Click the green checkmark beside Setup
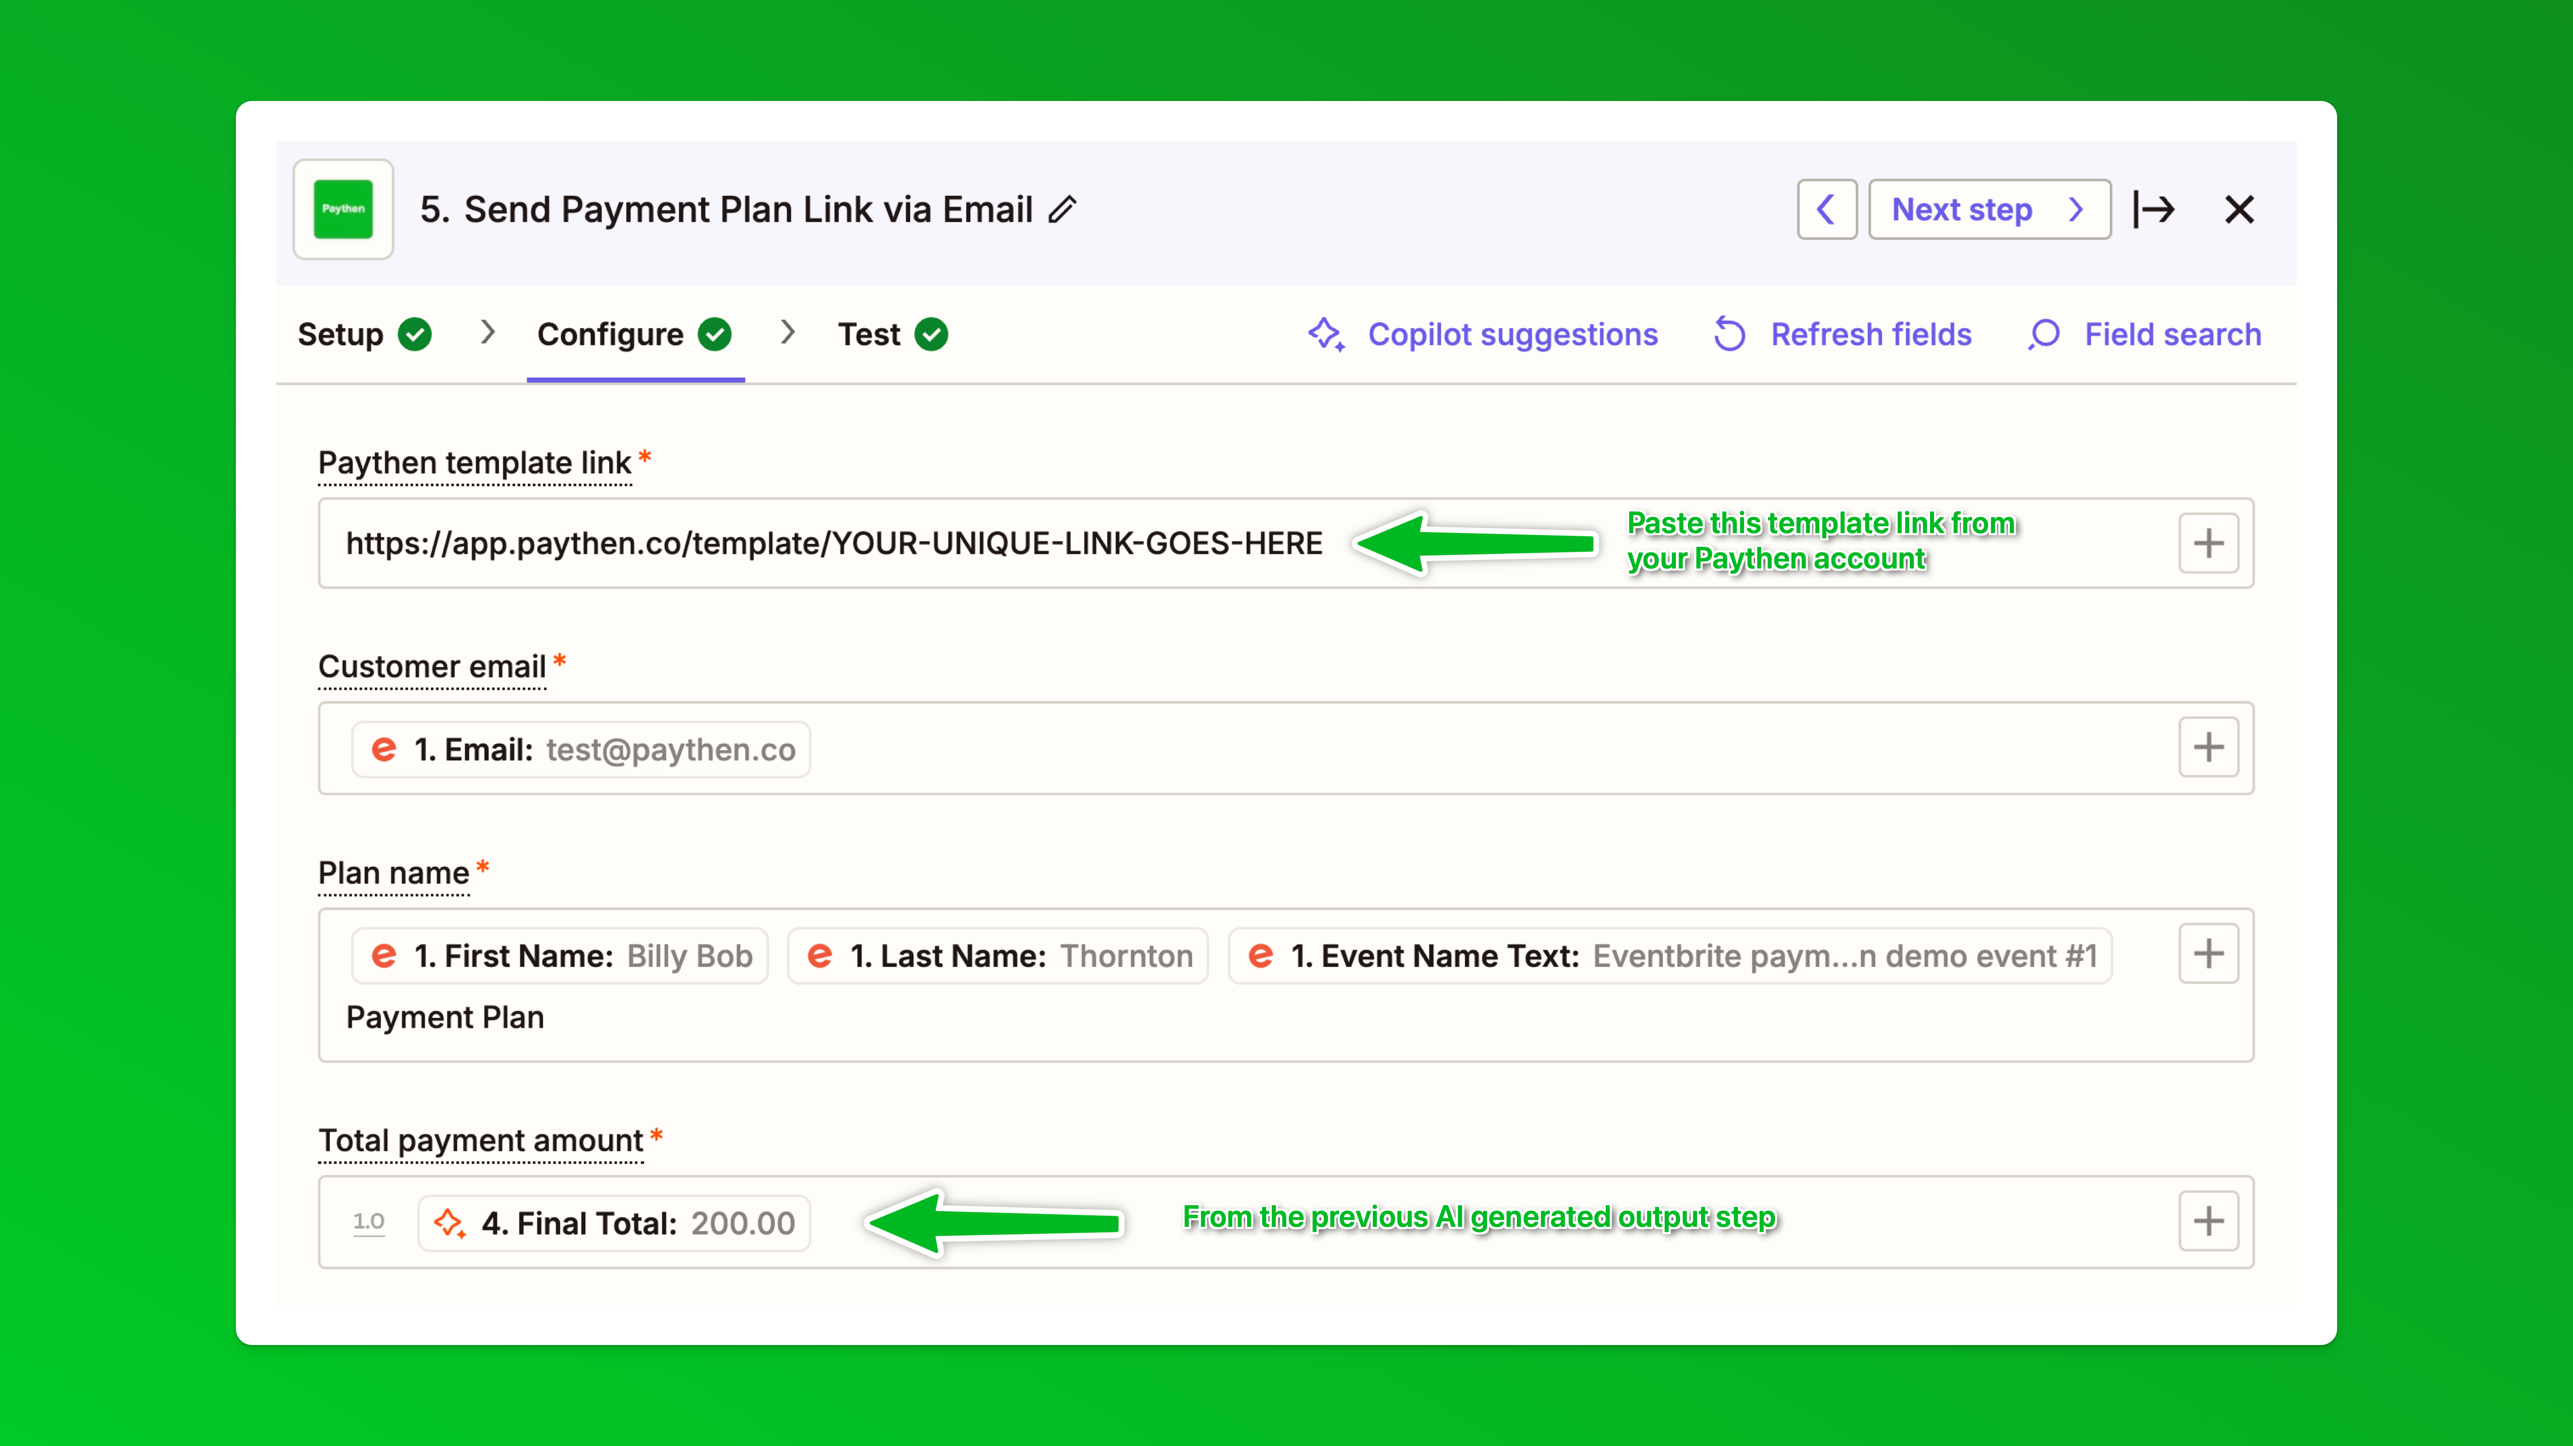 [x=415, y=335]
